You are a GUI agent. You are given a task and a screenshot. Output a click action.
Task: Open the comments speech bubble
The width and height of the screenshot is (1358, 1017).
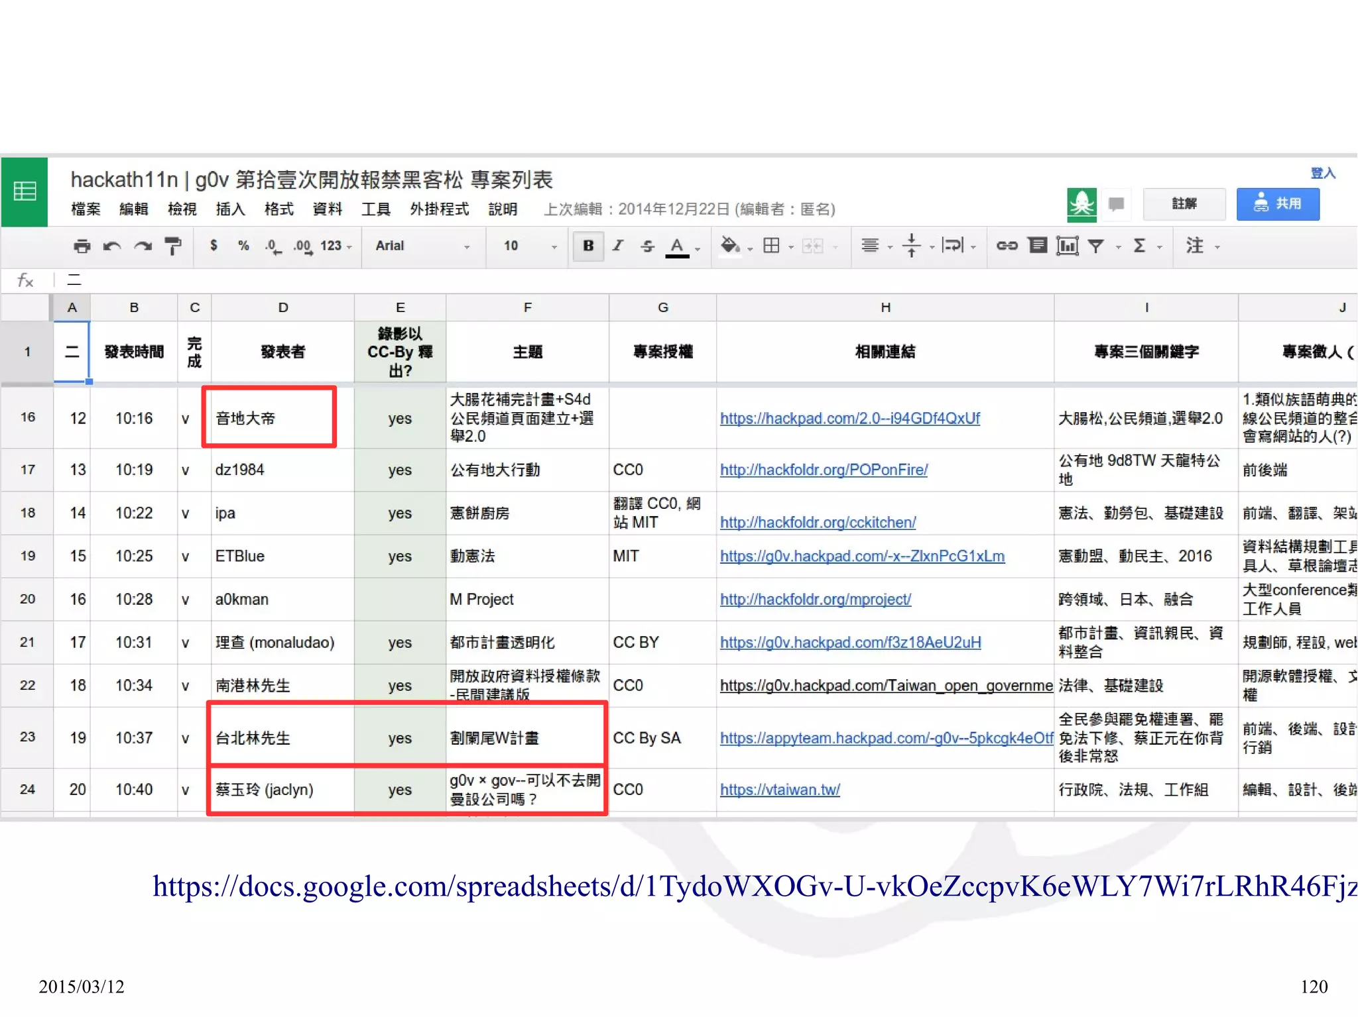[x=1117, y=204]
